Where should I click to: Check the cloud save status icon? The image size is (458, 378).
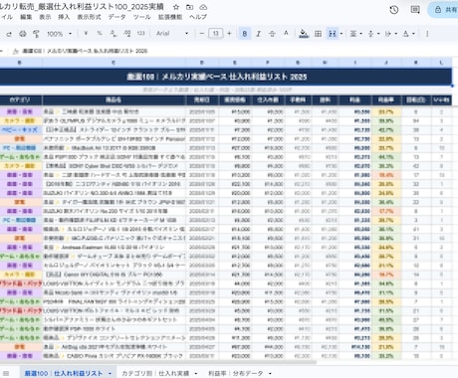(203, 7)
